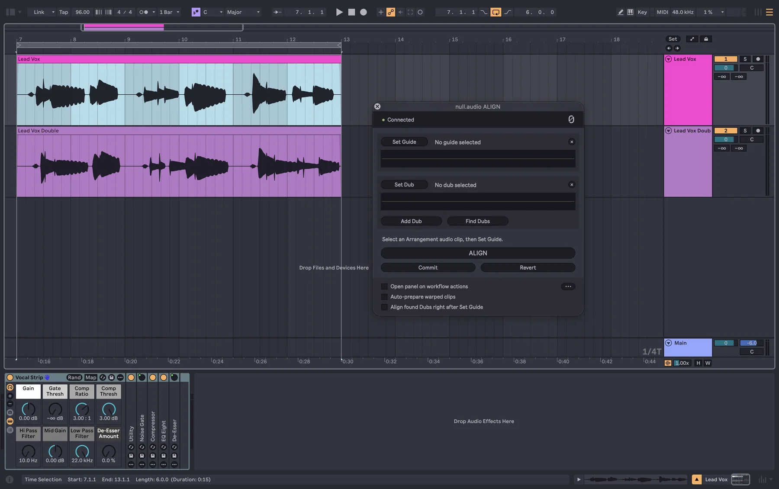The height and width of the screenshot is (489, 779).
Task: Disable the Arrangement Loop switch
Action: click(496, 12)
